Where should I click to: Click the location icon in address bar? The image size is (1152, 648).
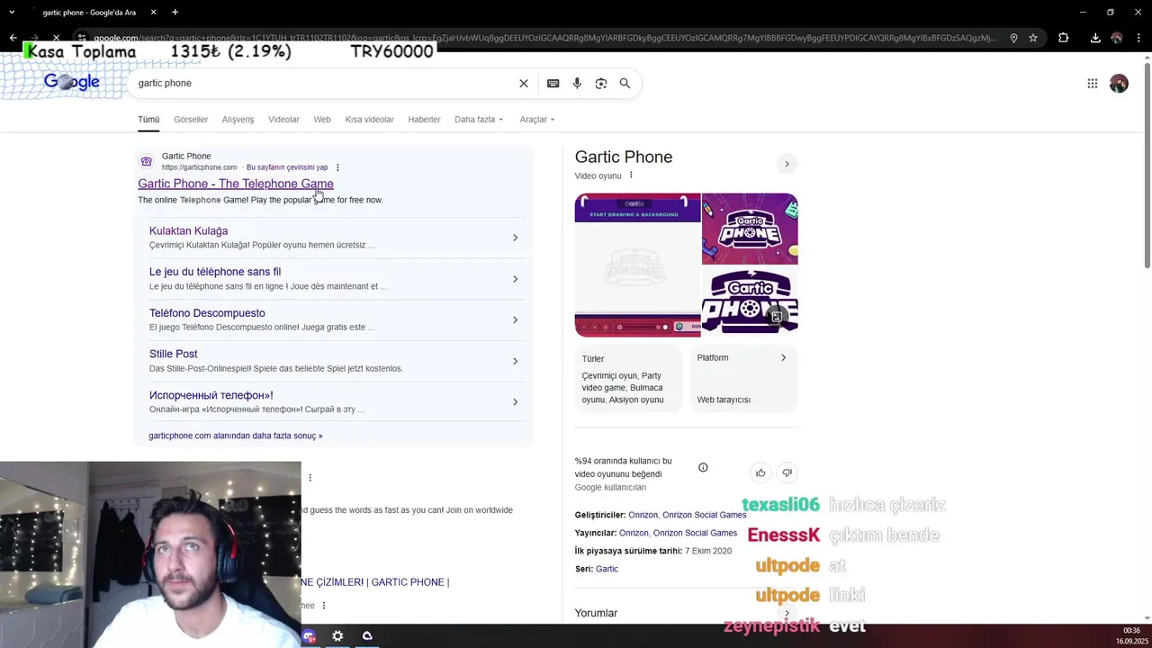tap(1013, 38)
